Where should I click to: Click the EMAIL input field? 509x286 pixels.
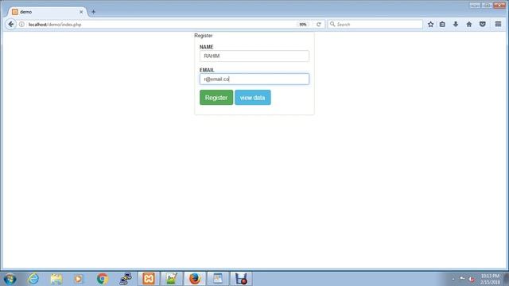pyautogui.click(x=254, y=79)
